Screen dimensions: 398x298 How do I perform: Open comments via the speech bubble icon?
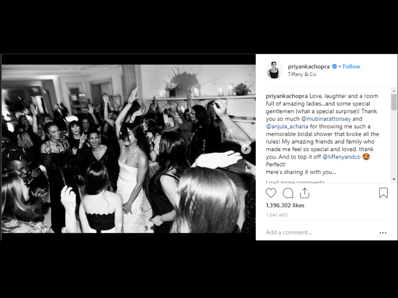point(288,193)
